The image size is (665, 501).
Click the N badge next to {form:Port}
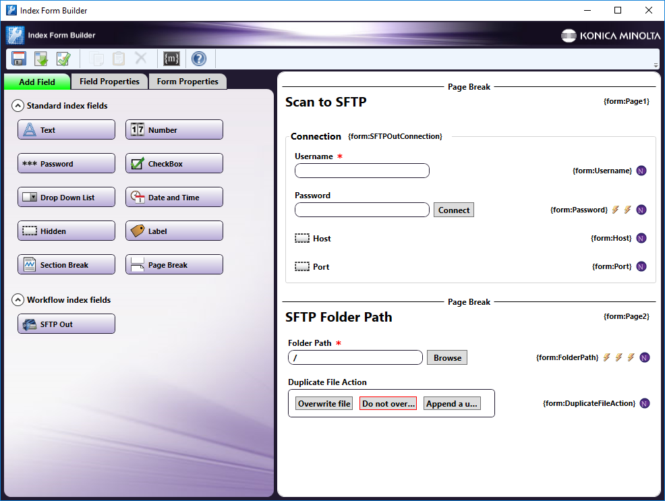coord(641,266)
